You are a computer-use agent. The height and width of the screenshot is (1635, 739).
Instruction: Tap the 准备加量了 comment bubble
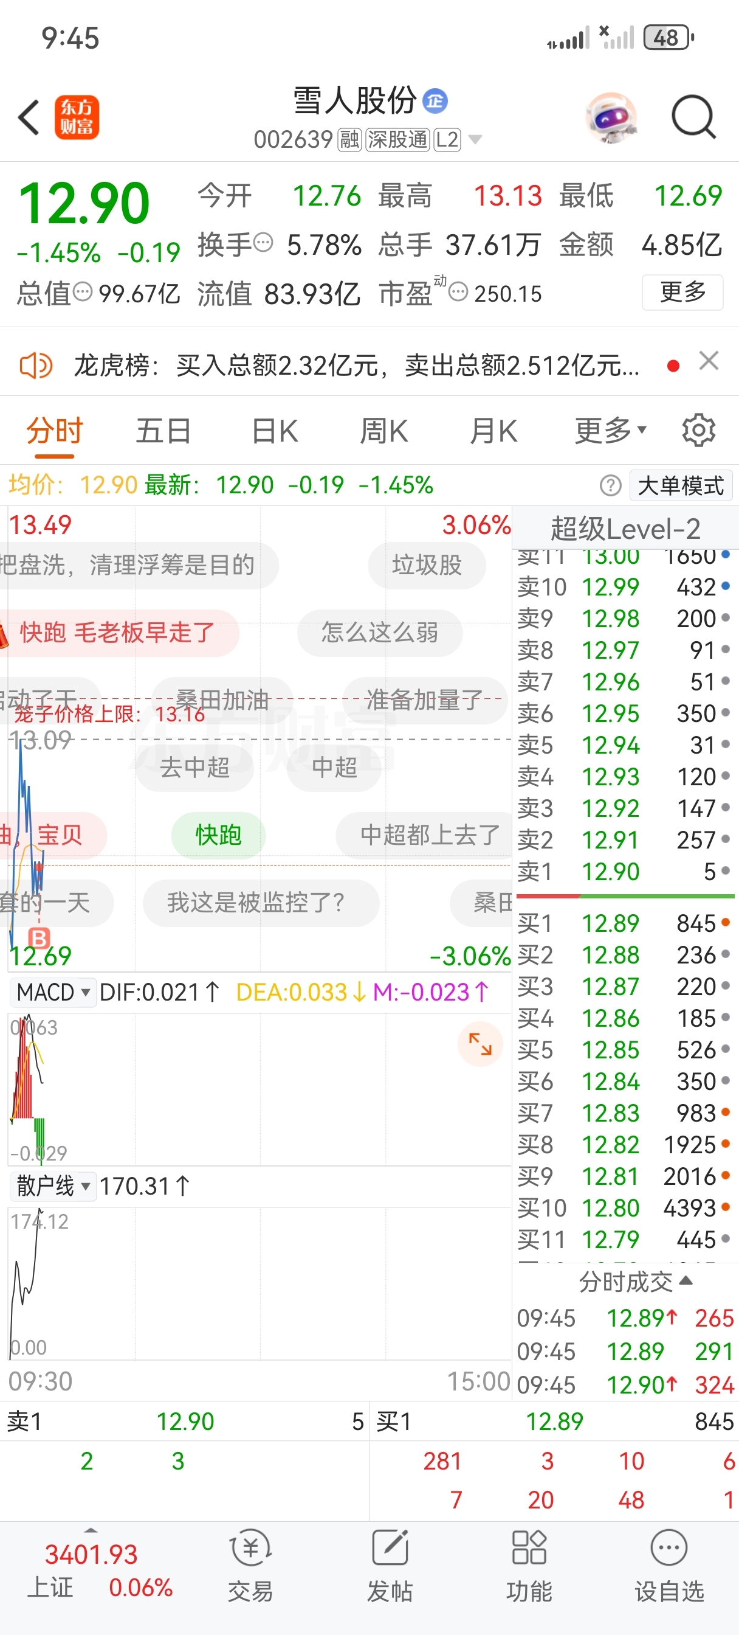coord(424,700)
